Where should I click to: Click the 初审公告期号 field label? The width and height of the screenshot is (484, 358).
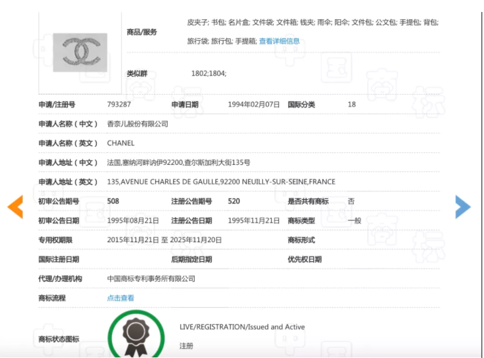pos(59,201)
